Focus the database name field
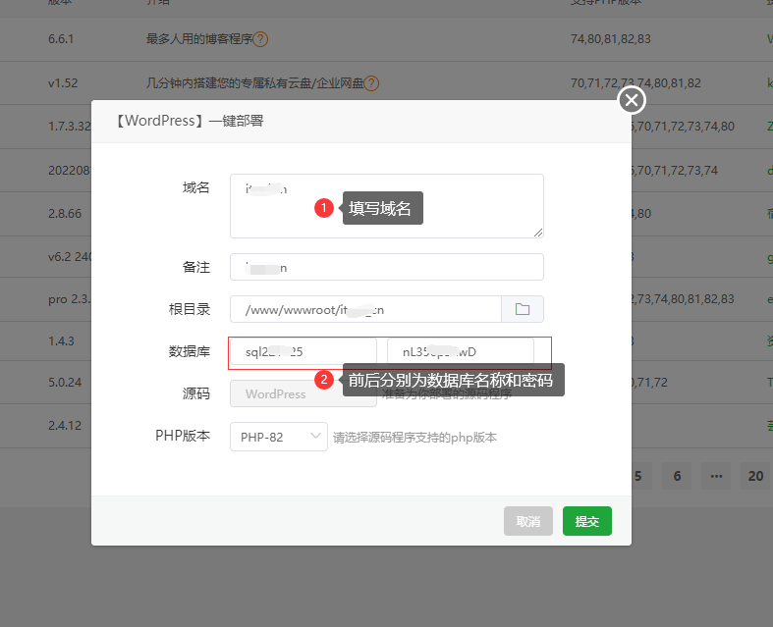This screenshot has width=773, height=627. click(304, 351)
